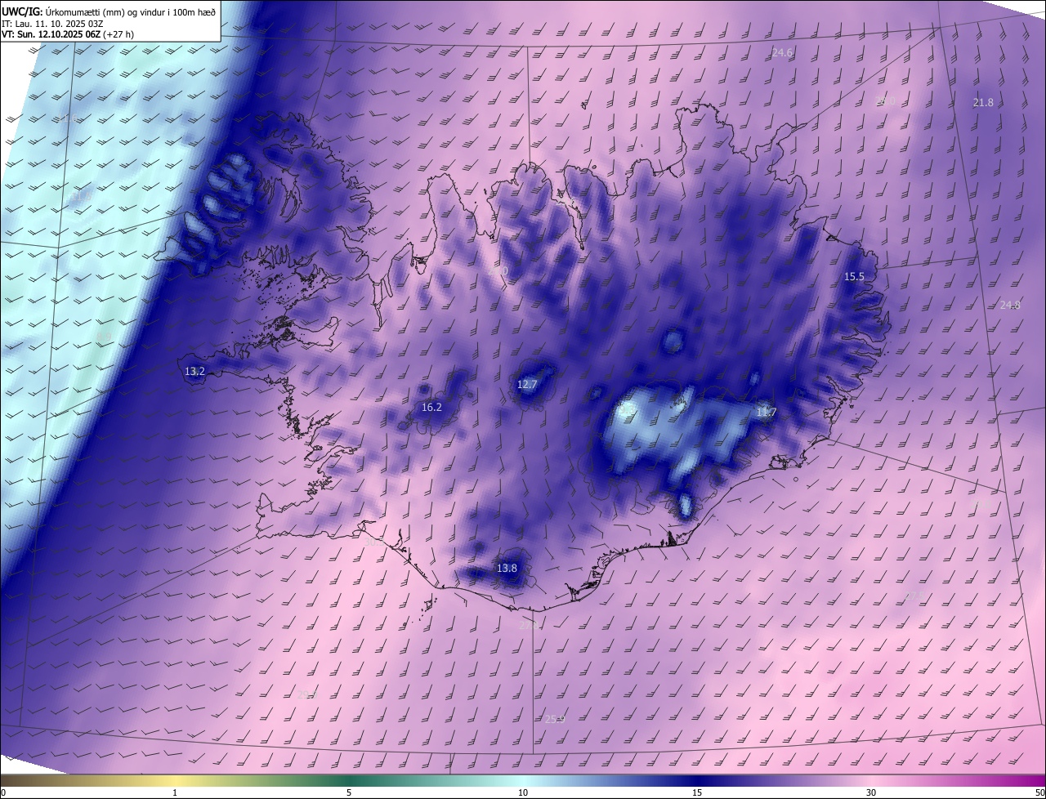Viewport: 1046px width, 799px height.
Task: Select the 16.2 value label
Action: coord(431,407)
